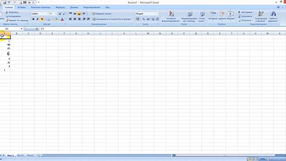This screenshot has width=286, height=161.
Task: Click Insert cells (Вставить) icon
Action: tap(213, 14)
